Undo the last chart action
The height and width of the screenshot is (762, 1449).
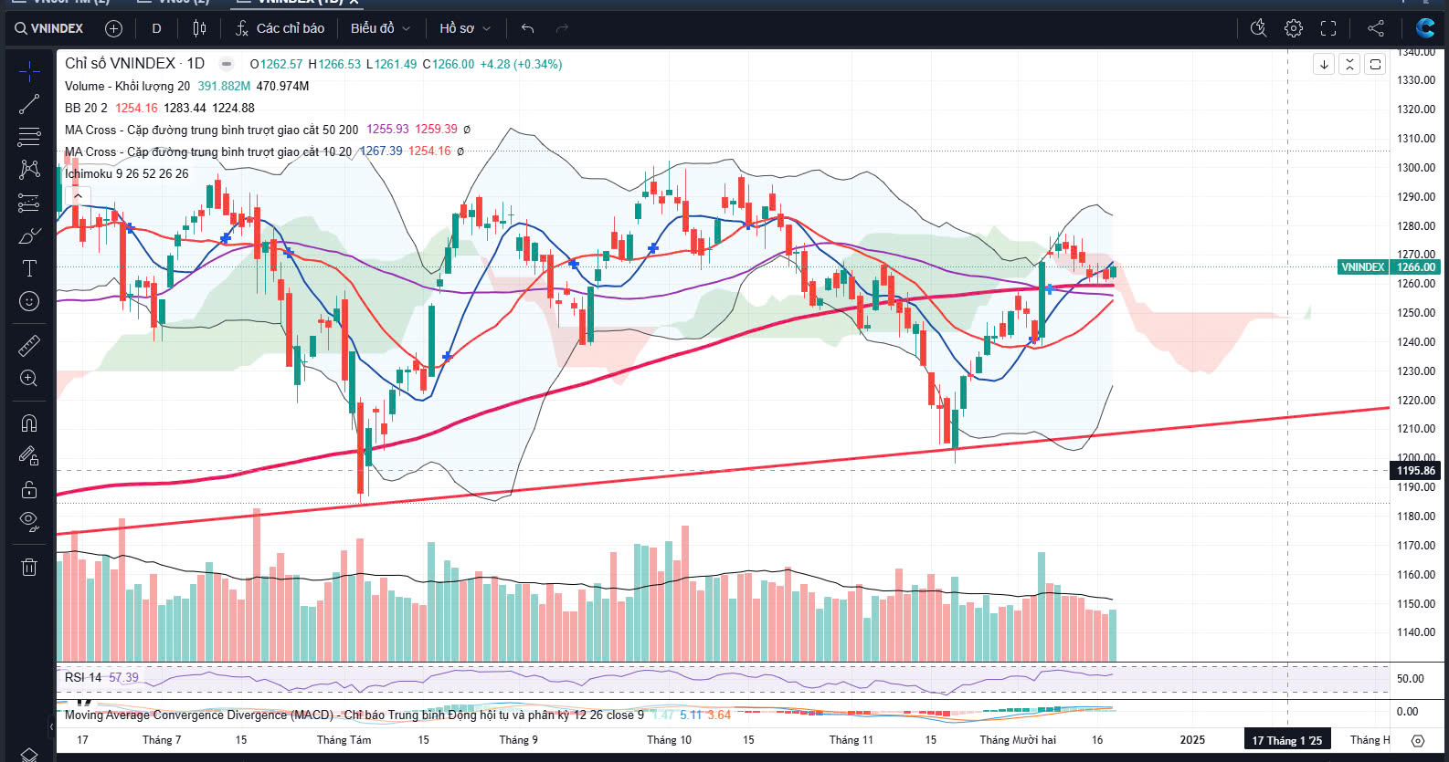click(527, 28)
